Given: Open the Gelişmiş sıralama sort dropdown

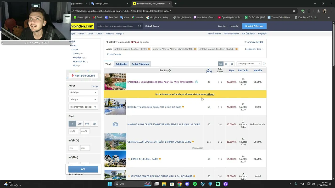Looking at the screenshot, I should click(249, 64).
